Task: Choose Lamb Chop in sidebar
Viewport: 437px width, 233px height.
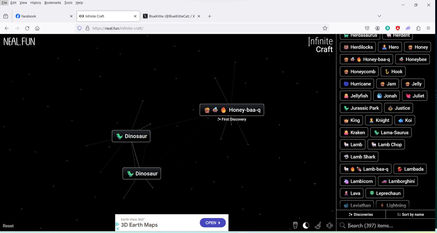Action: (x=386, y=145)
